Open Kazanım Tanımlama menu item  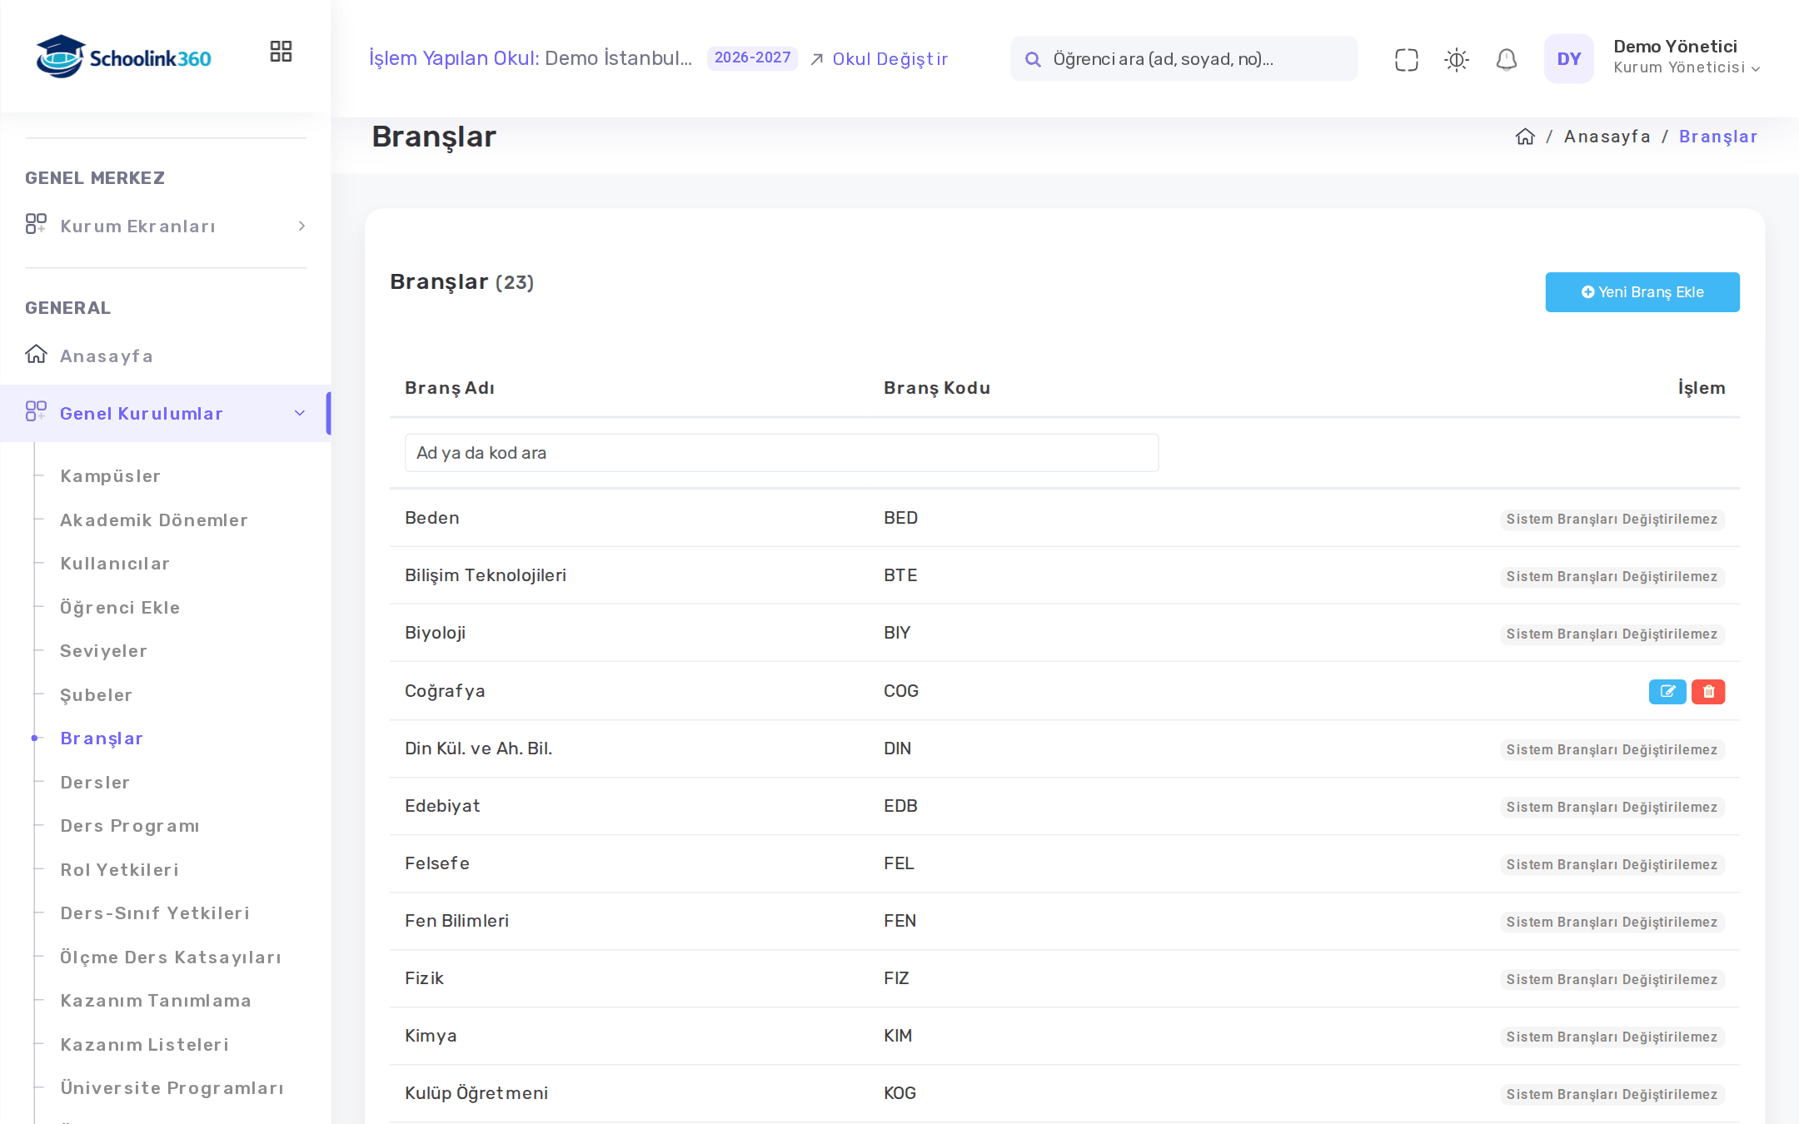coord(156,1001)
